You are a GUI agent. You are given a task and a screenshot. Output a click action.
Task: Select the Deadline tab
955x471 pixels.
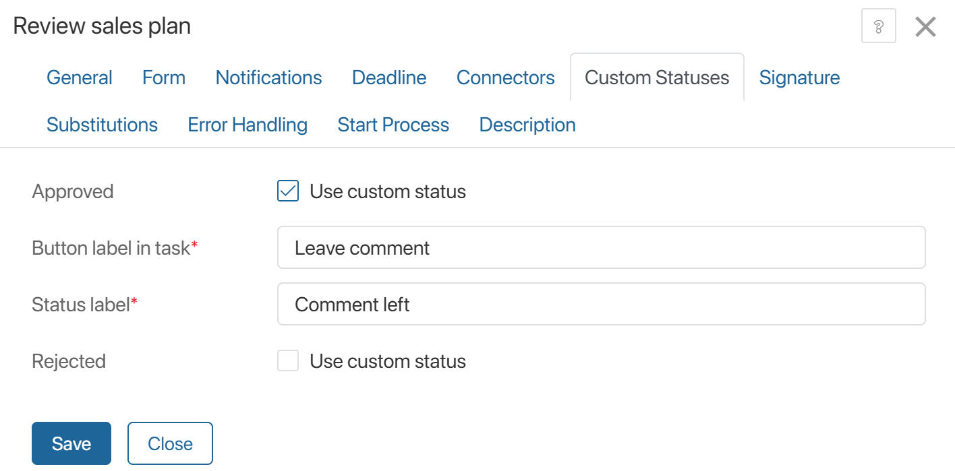point(389,77)
